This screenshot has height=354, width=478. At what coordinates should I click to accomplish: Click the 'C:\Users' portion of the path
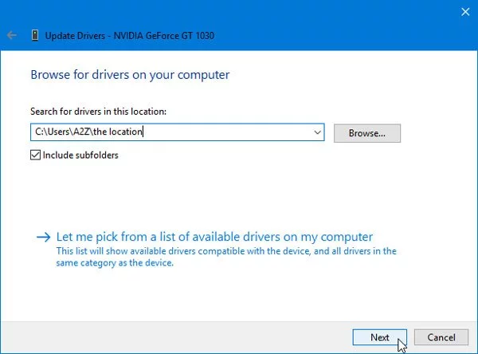click(x=49, y=132)
